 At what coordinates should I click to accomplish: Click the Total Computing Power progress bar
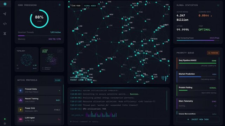pyautogui.click(x=198, y=40)
